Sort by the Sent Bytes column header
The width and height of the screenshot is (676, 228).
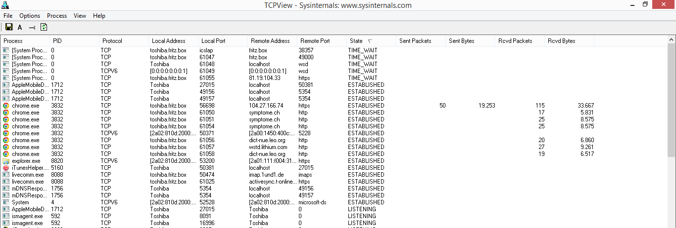point(461,41)
